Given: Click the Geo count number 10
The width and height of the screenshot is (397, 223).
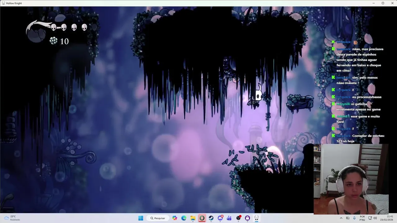Looking at the screenshot, I should click(x=64, y=41).
